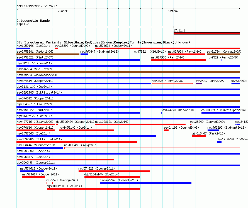Select nsv9527 (Perry2008) variant label
Image resolution: width=248 pixels, height=208 pixels.
(62, 180)
